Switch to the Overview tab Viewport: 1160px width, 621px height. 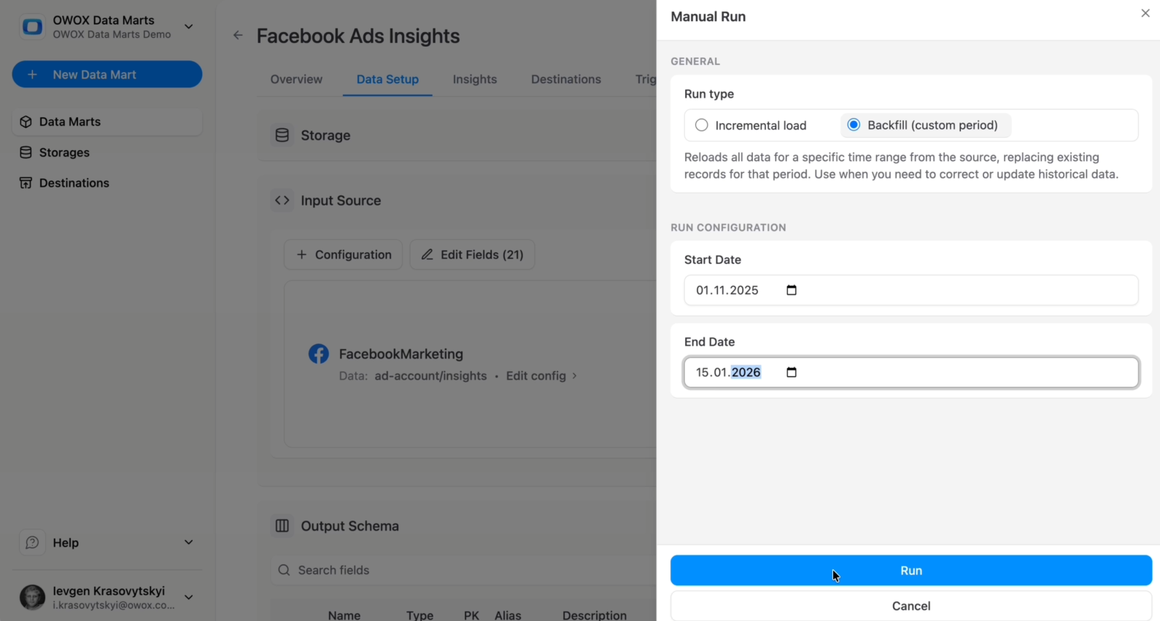coord(296,79)
